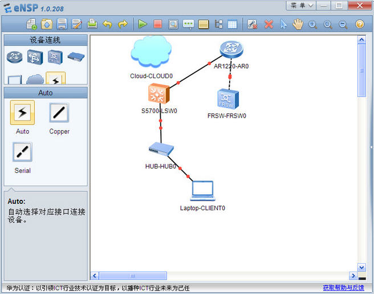Screen dimensions: 374x294
Task: Click the undo arrow in toolbar
Action: point(107,24)
